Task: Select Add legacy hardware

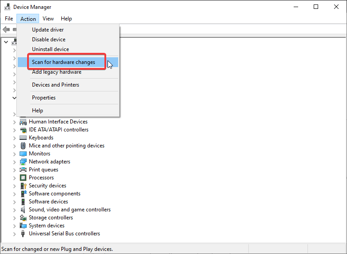Action: [x=68, y=72]
